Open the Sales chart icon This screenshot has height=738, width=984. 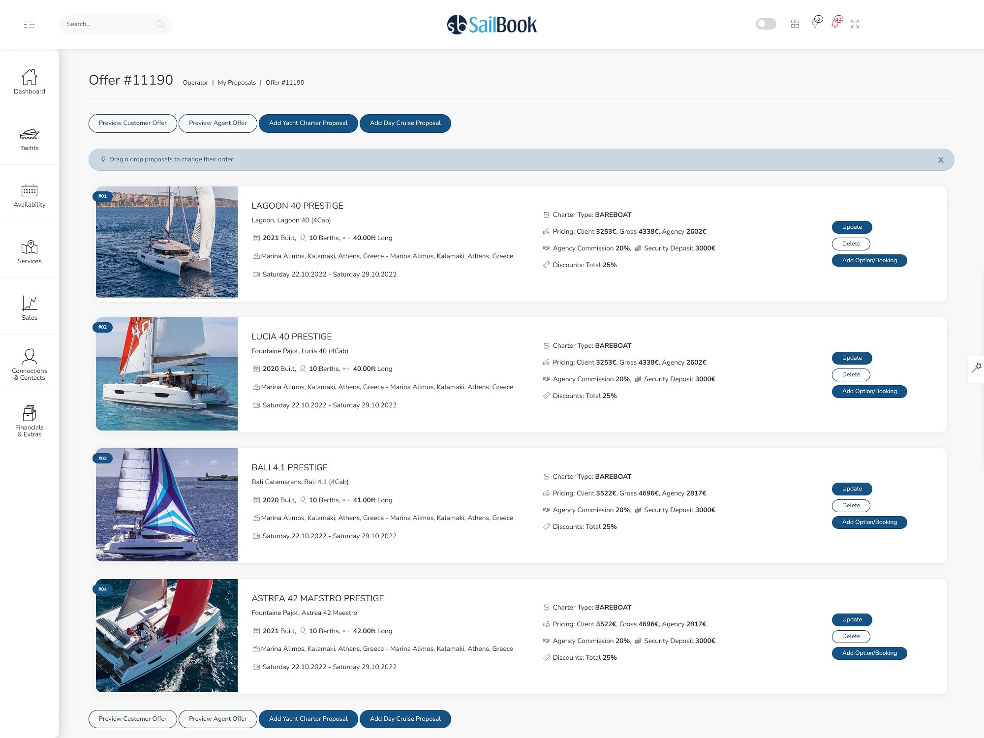[x=30, y=308]
